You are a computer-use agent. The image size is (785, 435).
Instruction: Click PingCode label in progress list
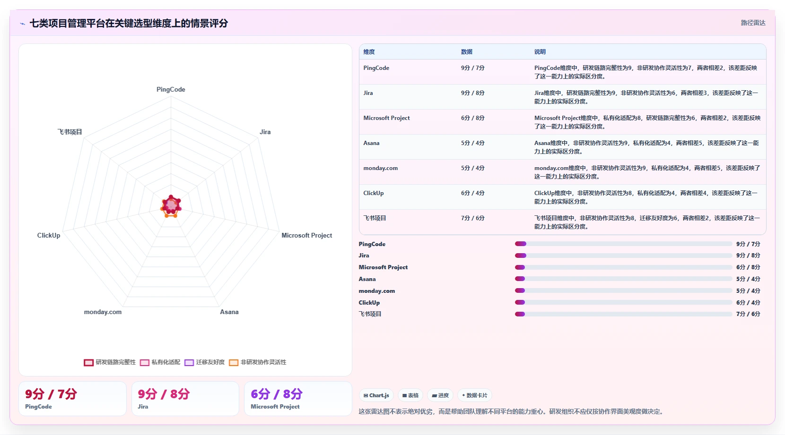coord(372,244)
